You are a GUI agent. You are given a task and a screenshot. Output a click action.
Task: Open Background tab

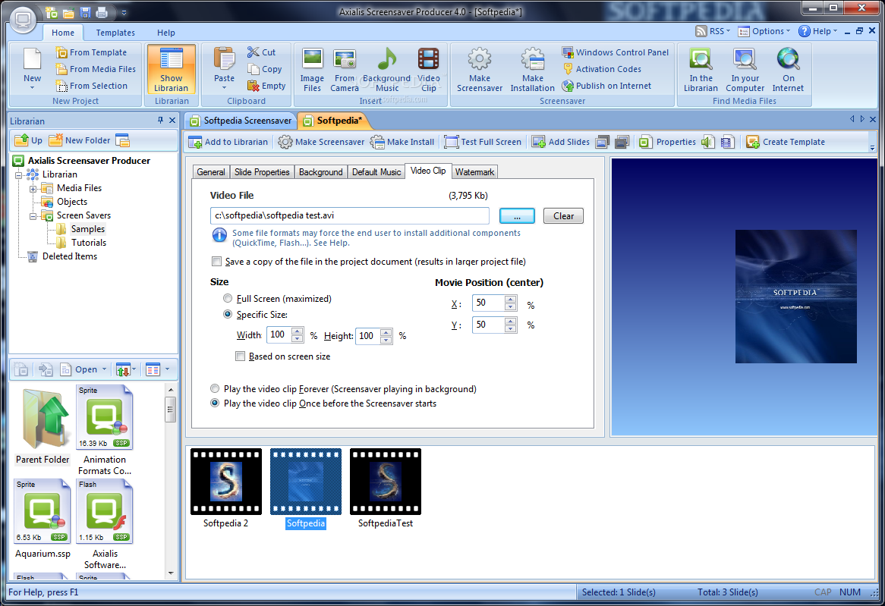click(x=320, y=172)
